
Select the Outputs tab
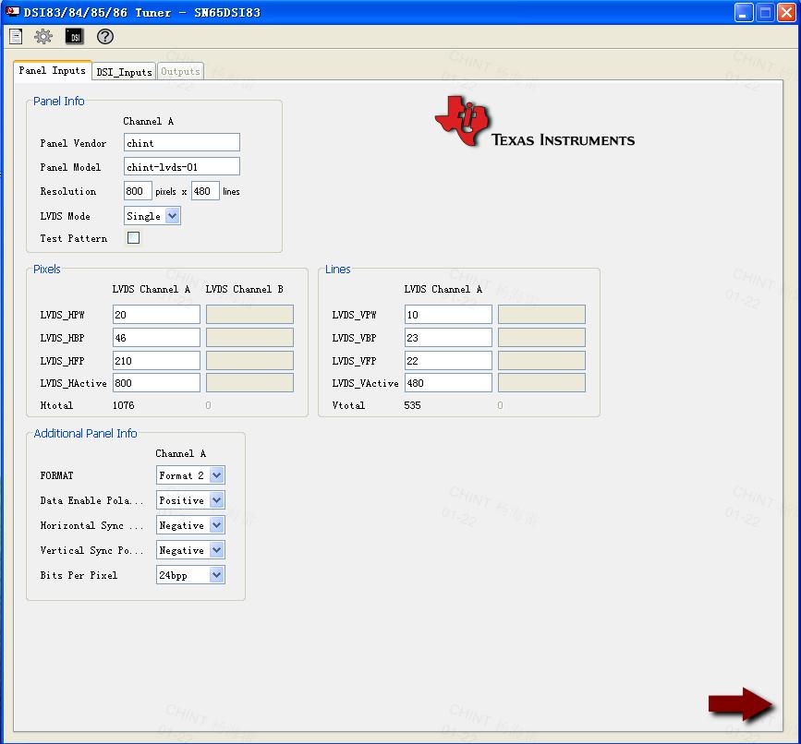tap(180, 71)
